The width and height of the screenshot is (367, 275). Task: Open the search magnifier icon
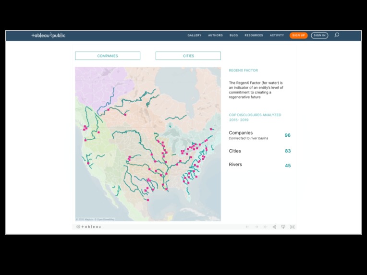point(337,35)
